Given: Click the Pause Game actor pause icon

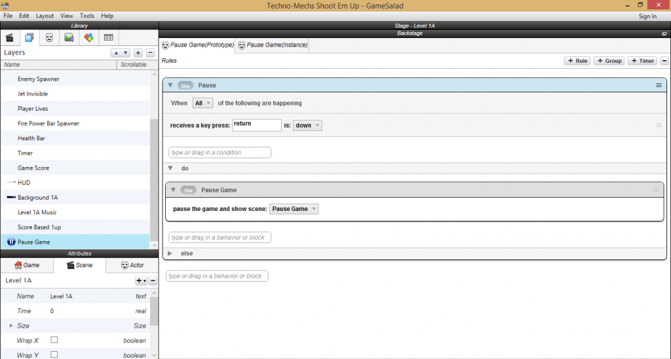Looking at the screenshot, I should point(11,242).
